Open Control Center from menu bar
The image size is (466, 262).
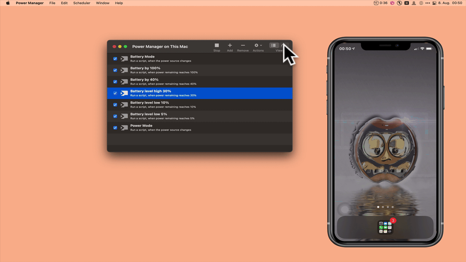pos(434,3)
